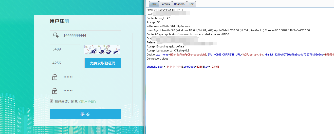Switch to the Params tab
This screenshot has width=334, height=134.
click(165, 4)
